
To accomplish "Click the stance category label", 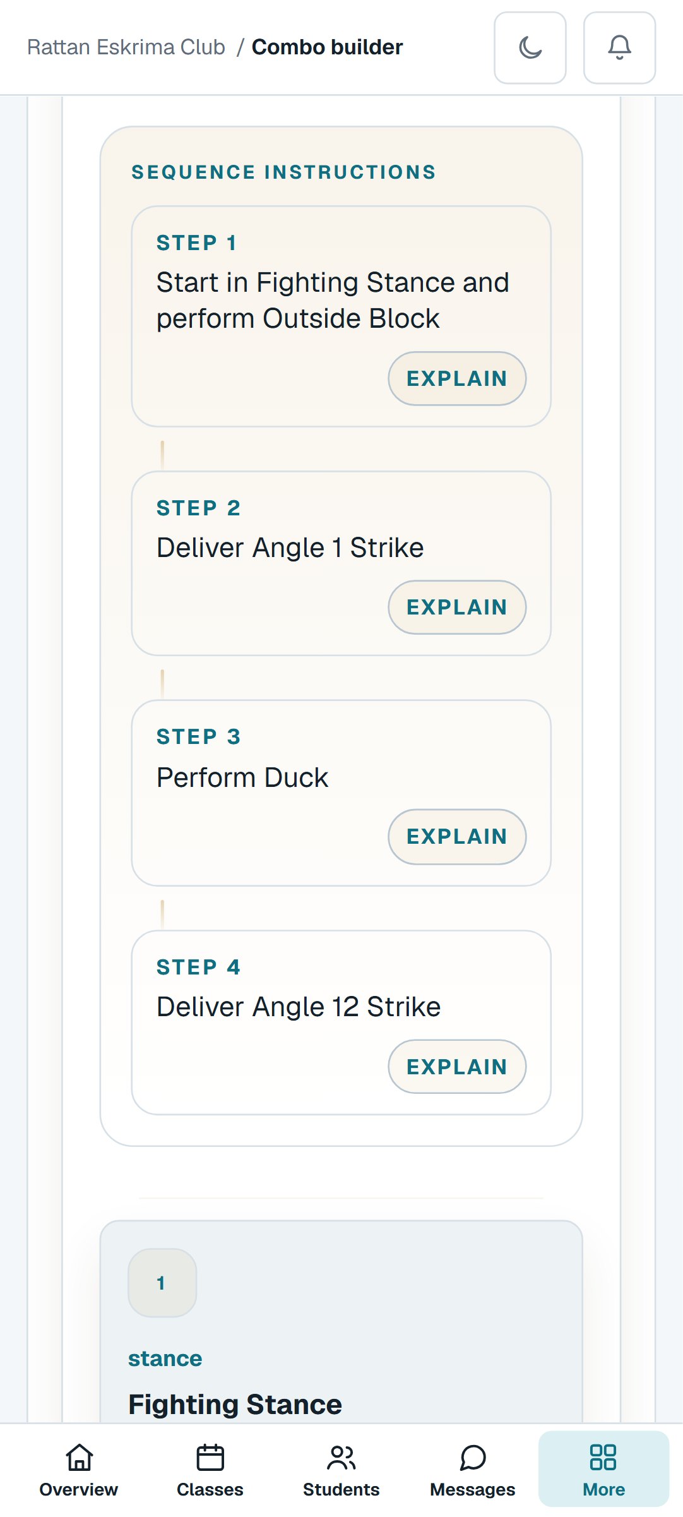I will 165,1358.
